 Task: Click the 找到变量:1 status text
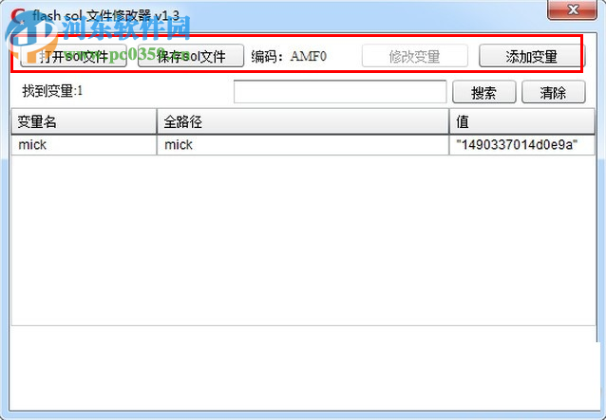click(x=52, y=91)
